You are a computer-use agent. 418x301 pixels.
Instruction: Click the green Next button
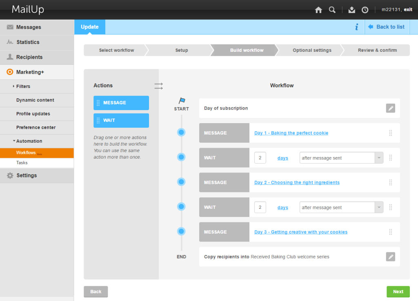tap(398, 292)
